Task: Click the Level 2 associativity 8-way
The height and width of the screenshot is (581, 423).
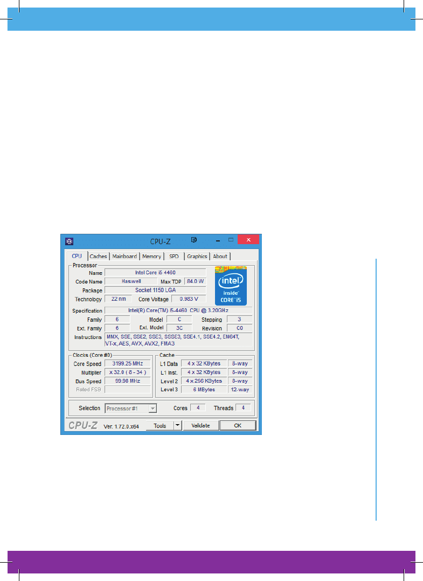Action: point(240,381)
